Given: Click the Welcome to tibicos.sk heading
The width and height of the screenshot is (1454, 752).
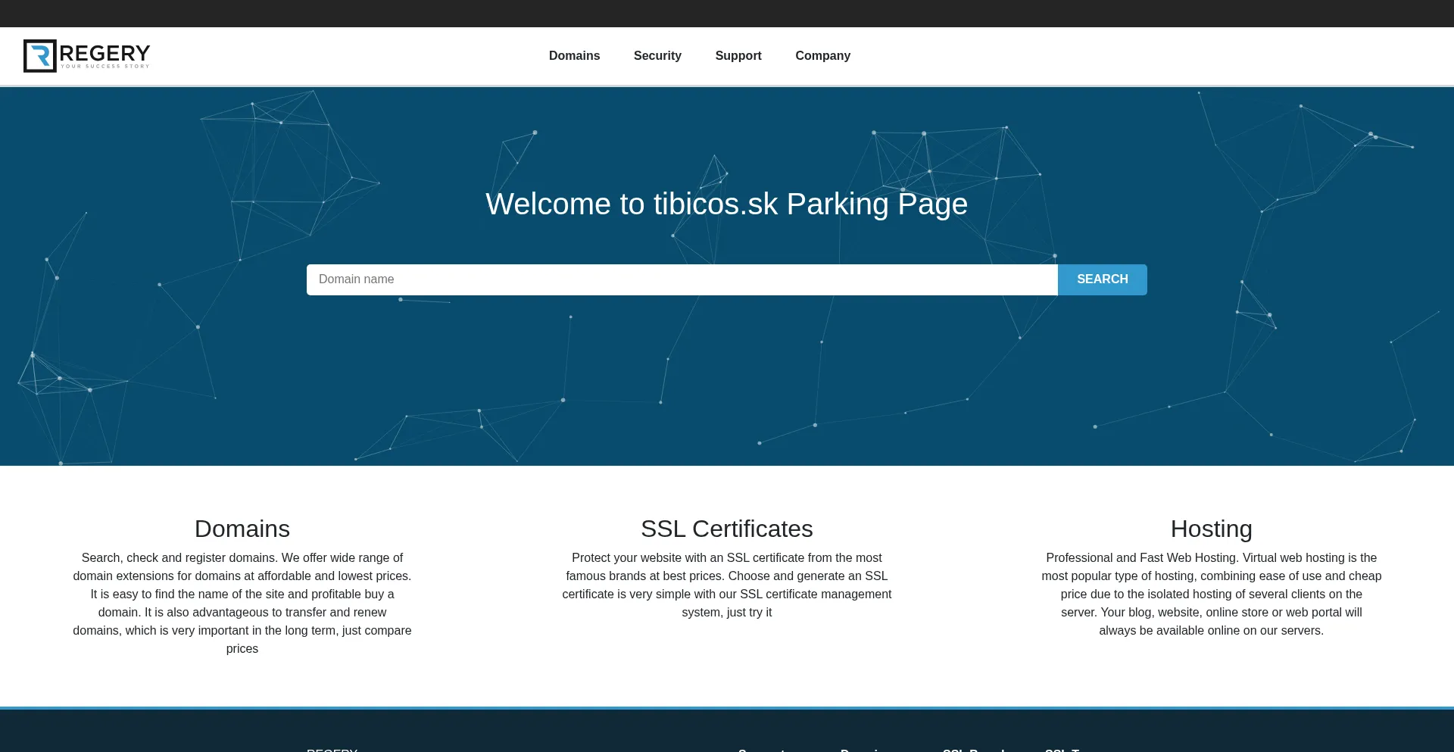Looking at the screenshot, I should (x=726, y=204).
